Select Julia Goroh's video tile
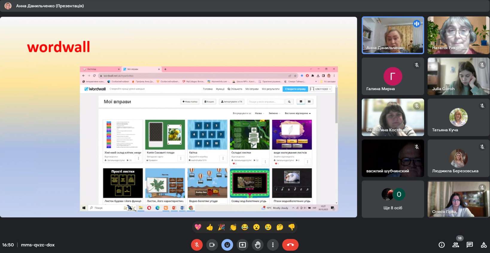490x253 pixels. pos(459,76)
